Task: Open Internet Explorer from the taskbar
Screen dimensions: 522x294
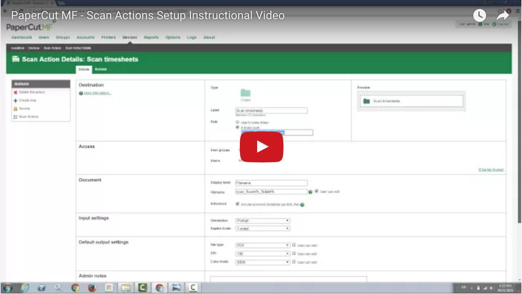Action: (25, 288)
